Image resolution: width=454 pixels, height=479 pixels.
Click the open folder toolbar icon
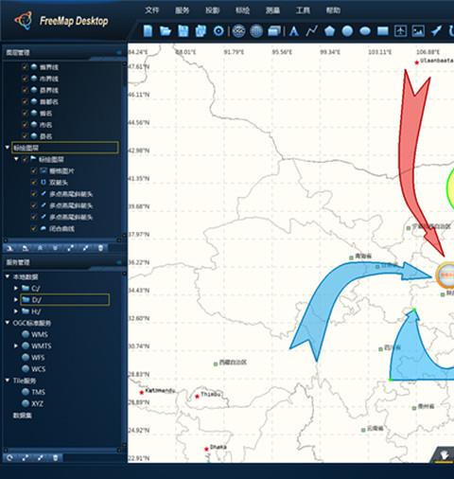[166, 31]
